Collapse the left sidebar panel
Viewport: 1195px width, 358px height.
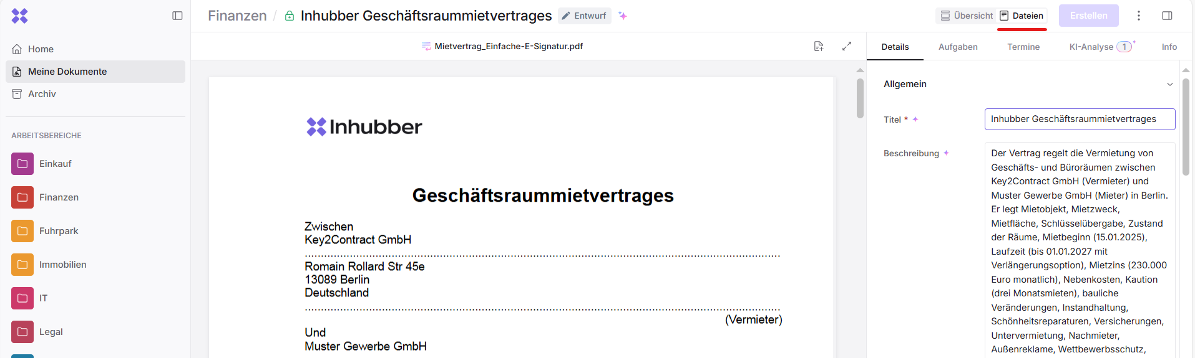pos(177,16)
